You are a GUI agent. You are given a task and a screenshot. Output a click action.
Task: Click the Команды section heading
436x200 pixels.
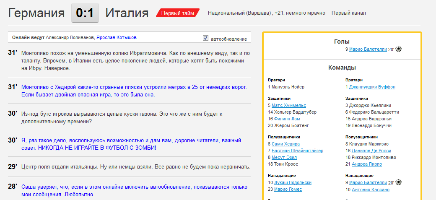pyautogui.click(x=342, y=68)
